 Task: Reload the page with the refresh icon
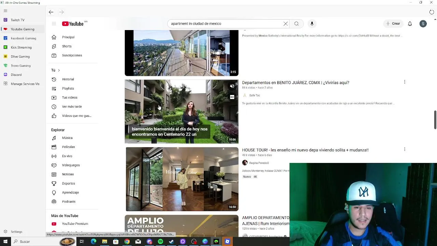coord(432,12)
